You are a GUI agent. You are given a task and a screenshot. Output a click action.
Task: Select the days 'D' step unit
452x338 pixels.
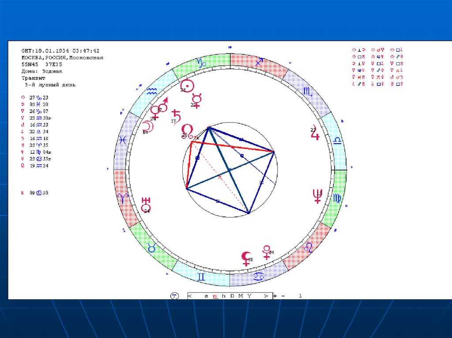coord(232,296)
